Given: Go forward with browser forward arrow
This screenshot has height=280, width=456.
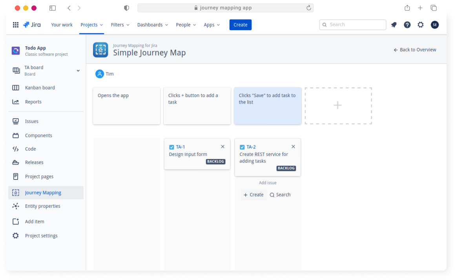Looking at the screenshot, I should 79,8.
